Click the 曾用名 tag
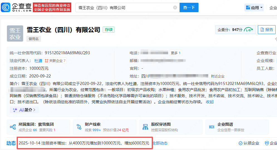277x150 pixels. (x=34, y=39)
